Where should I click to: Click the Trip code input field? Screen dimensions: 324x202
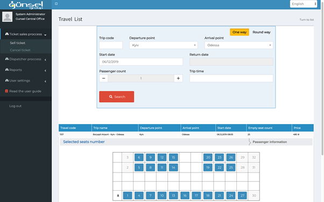111,45
